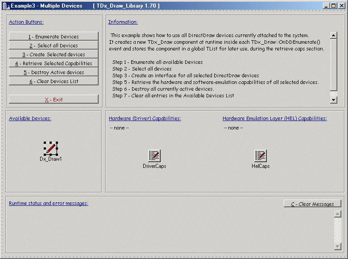Click the Hardware Emulation Layer Capabilities label
The image size is (348, 259).
(274, 118)
